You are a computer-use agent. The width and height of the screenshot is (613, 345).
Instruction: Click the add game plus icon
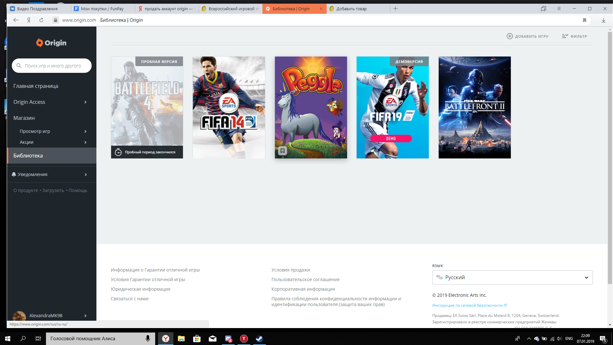tap(510, 36)
